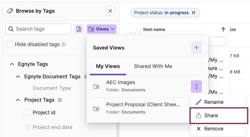The height and width of the screenshot is (137, 250).
Task: Open the Views dropdown
Action: [101, 29]
